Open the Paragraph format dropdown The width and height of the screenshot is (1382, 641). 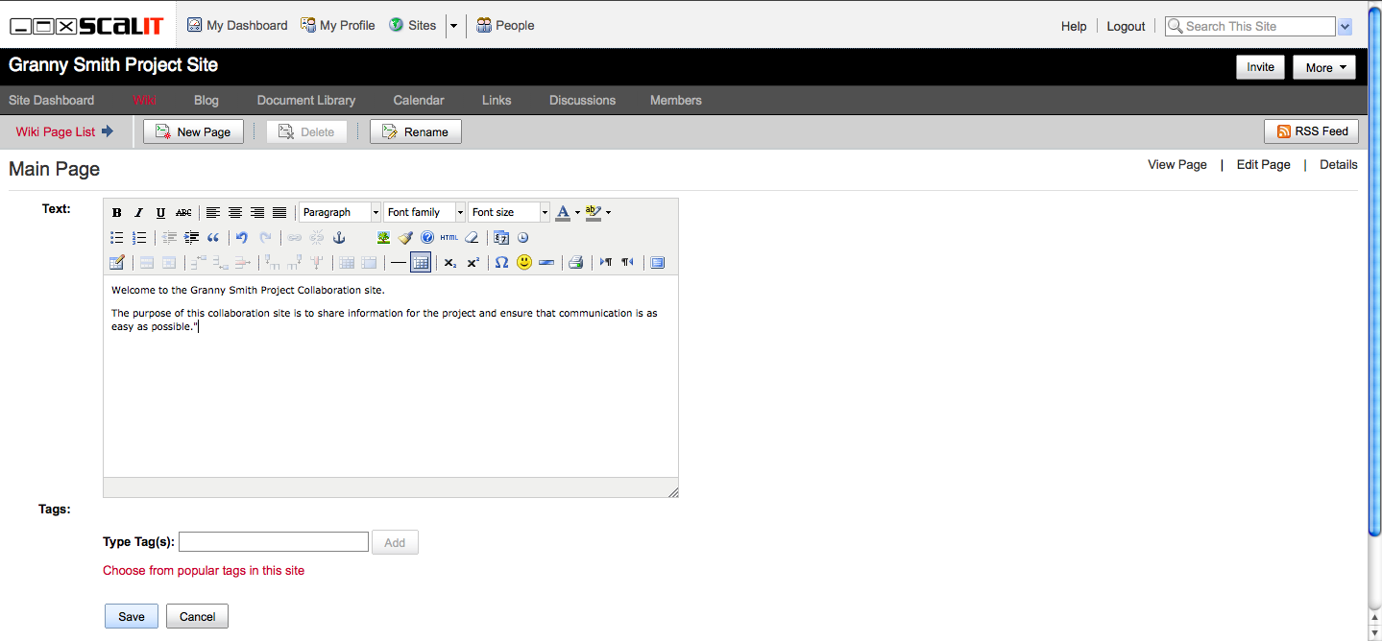click(340, 213)
